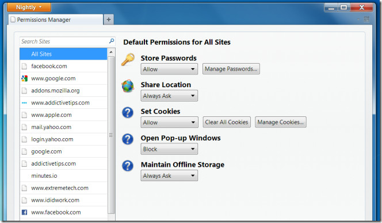
Task: Click the question mark icon beside Set Cookies
Action: [x=128, y=112]
